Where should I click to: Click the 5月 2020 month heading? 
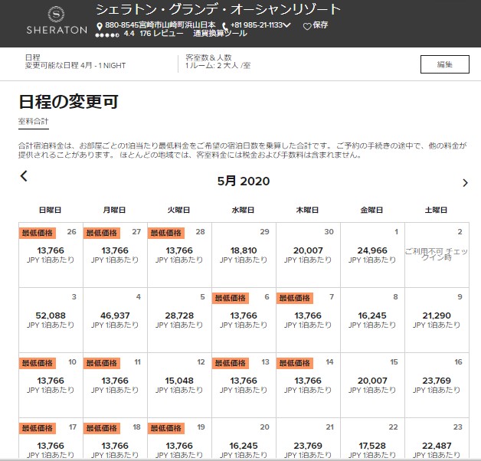(x=244, y=181)
